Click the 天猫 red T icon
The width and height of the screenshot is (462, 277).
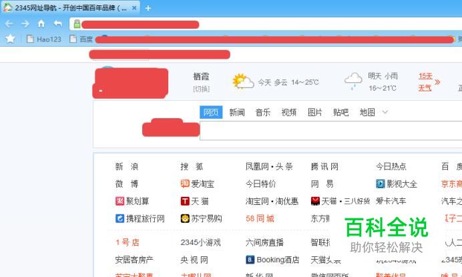pos(185,201)
